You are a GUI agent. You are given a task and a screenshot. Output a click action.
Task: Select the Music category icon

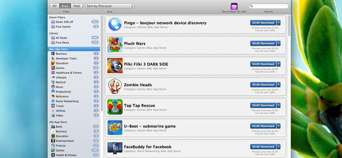(53, 87)
